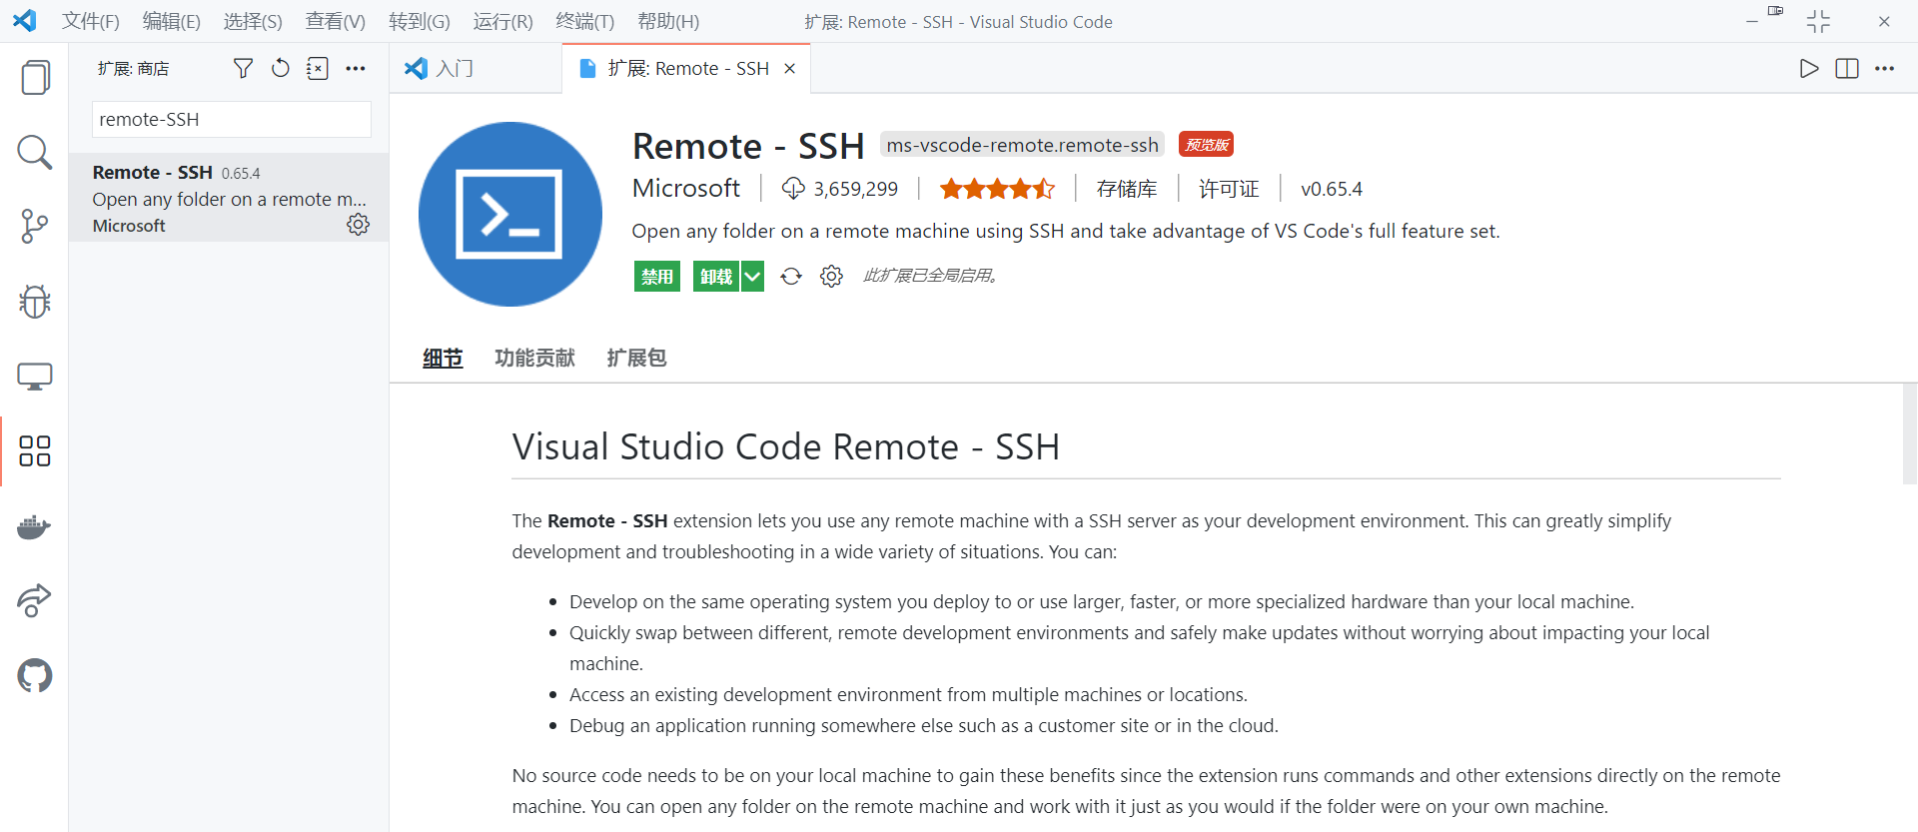This screenshot has width=1918, height=832.
Task: Refresh the extensions list
Action: (x=281, y=68)
